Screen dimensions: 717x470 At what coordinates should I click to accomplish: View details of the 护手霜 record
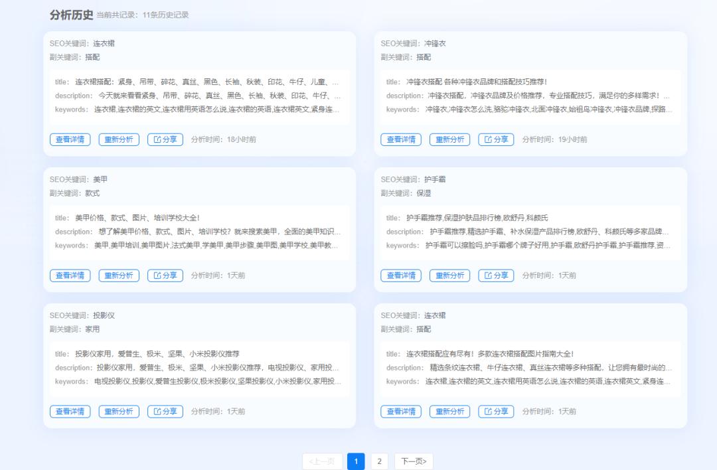pyautogui.click(x=400, y=275)
